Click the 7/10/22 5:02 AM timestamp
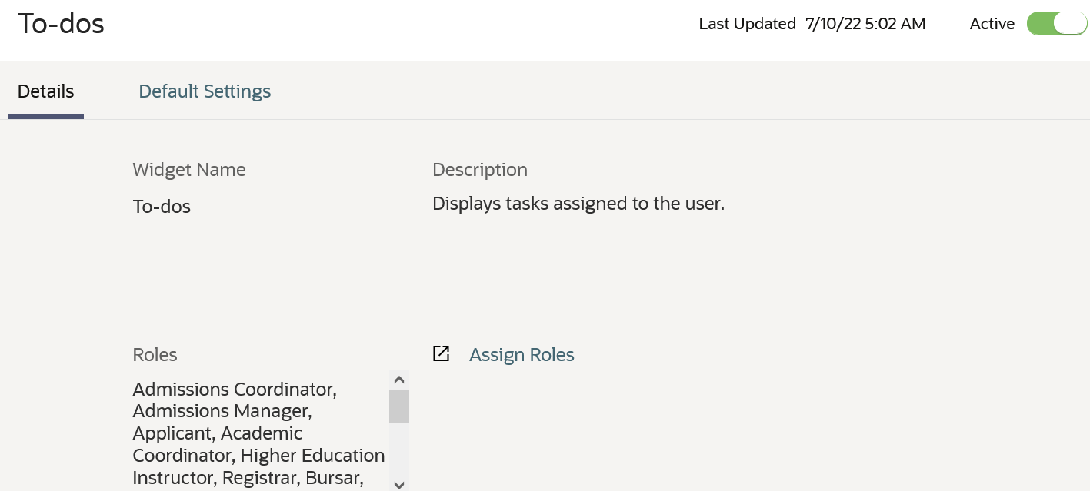 (865, 24)
